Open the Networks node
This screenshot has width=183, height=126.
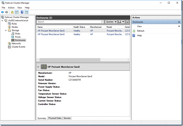pyautogui.click(x=16, y=43)
